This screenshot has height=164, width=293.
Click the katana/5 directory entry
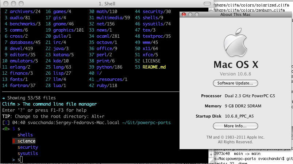click(x=63, y=54)
